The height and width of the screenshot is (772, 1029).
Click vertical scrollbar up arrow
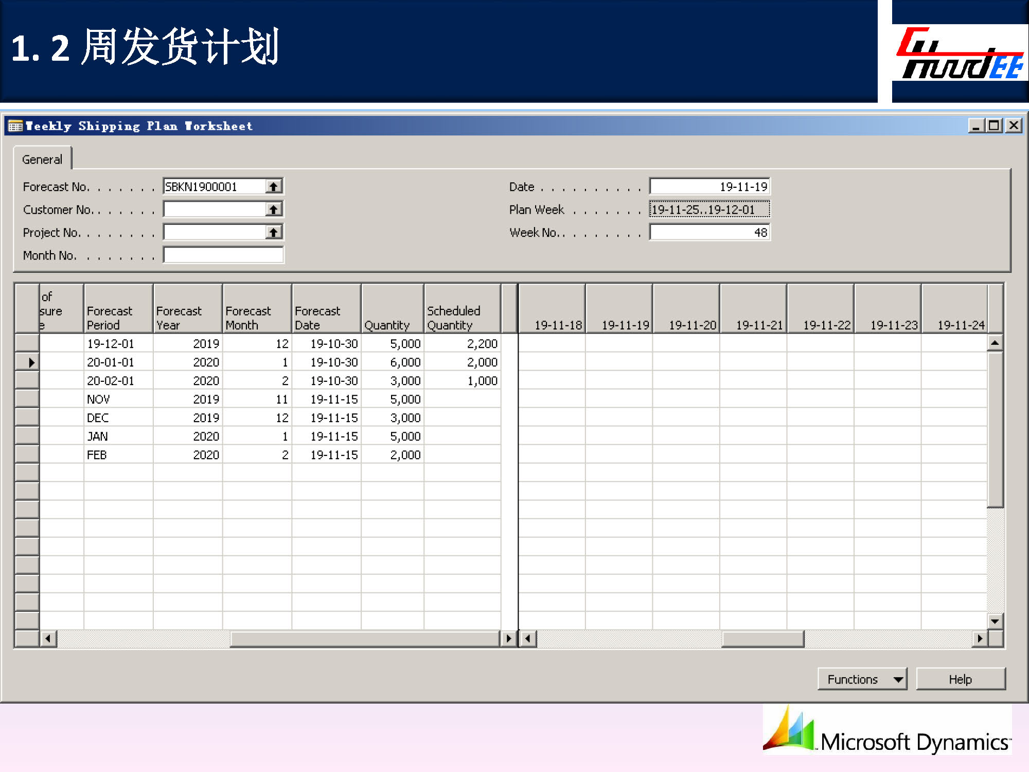(x=995, y=343)
